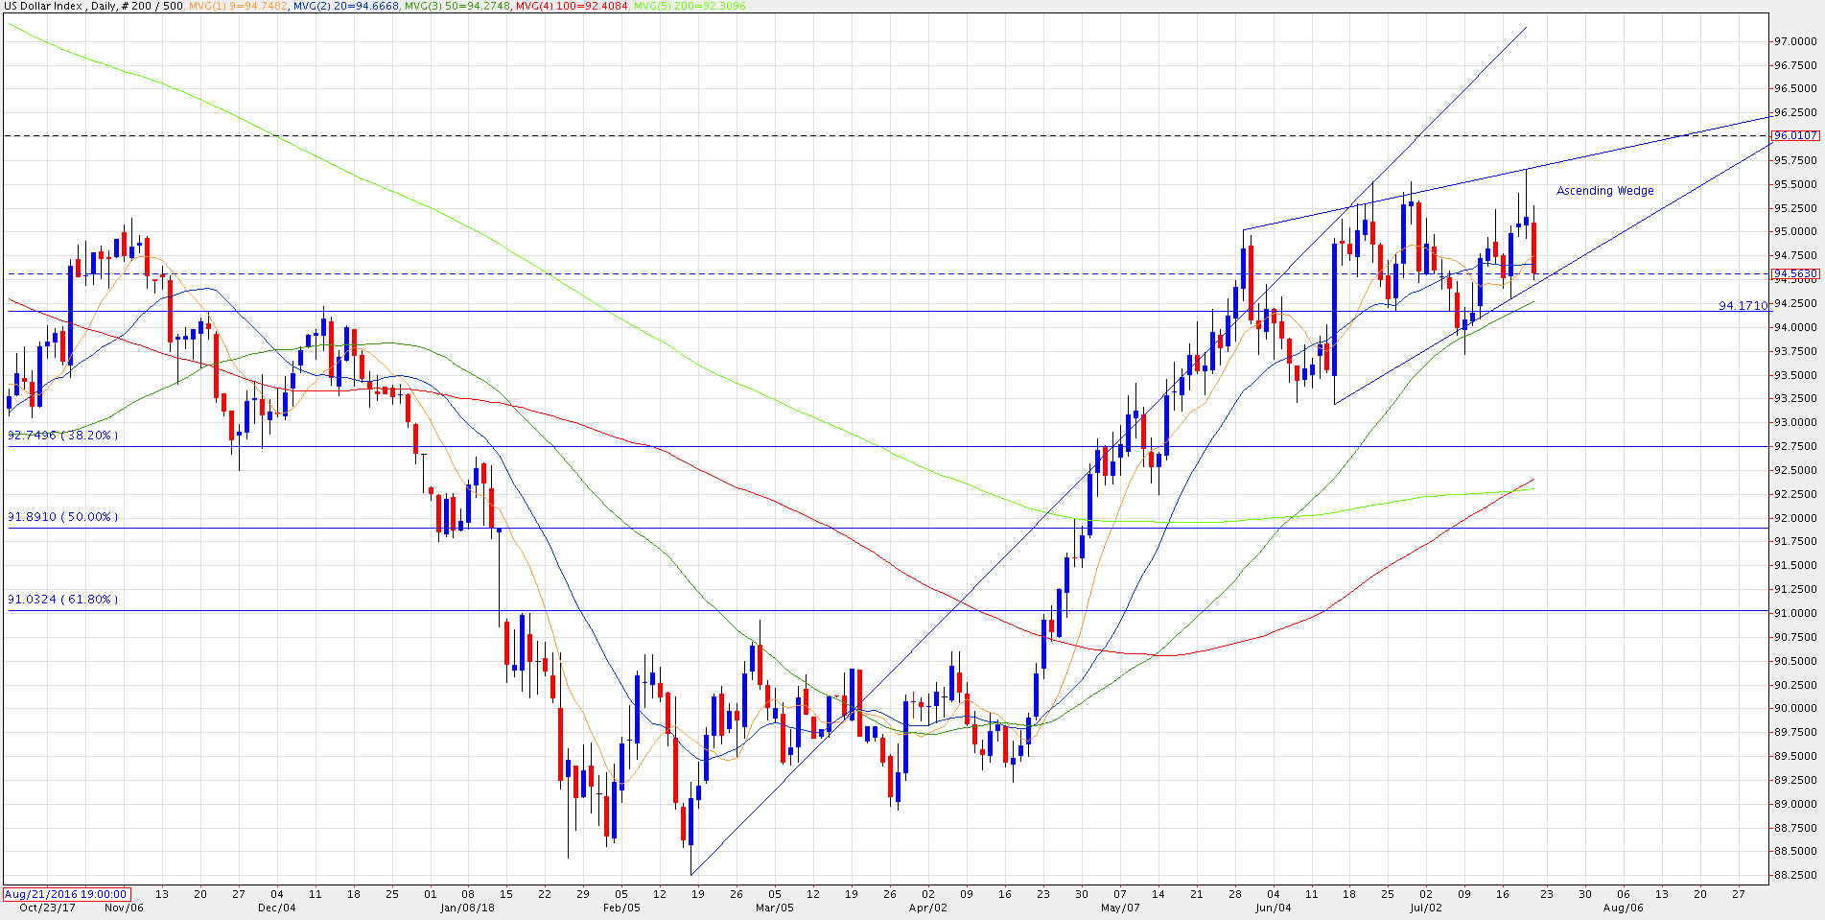The width and height of the screenshot is (1825, 920).
Task: Select the MVG(3) 50=94.2748 indicator label
Action: (458, 6)
